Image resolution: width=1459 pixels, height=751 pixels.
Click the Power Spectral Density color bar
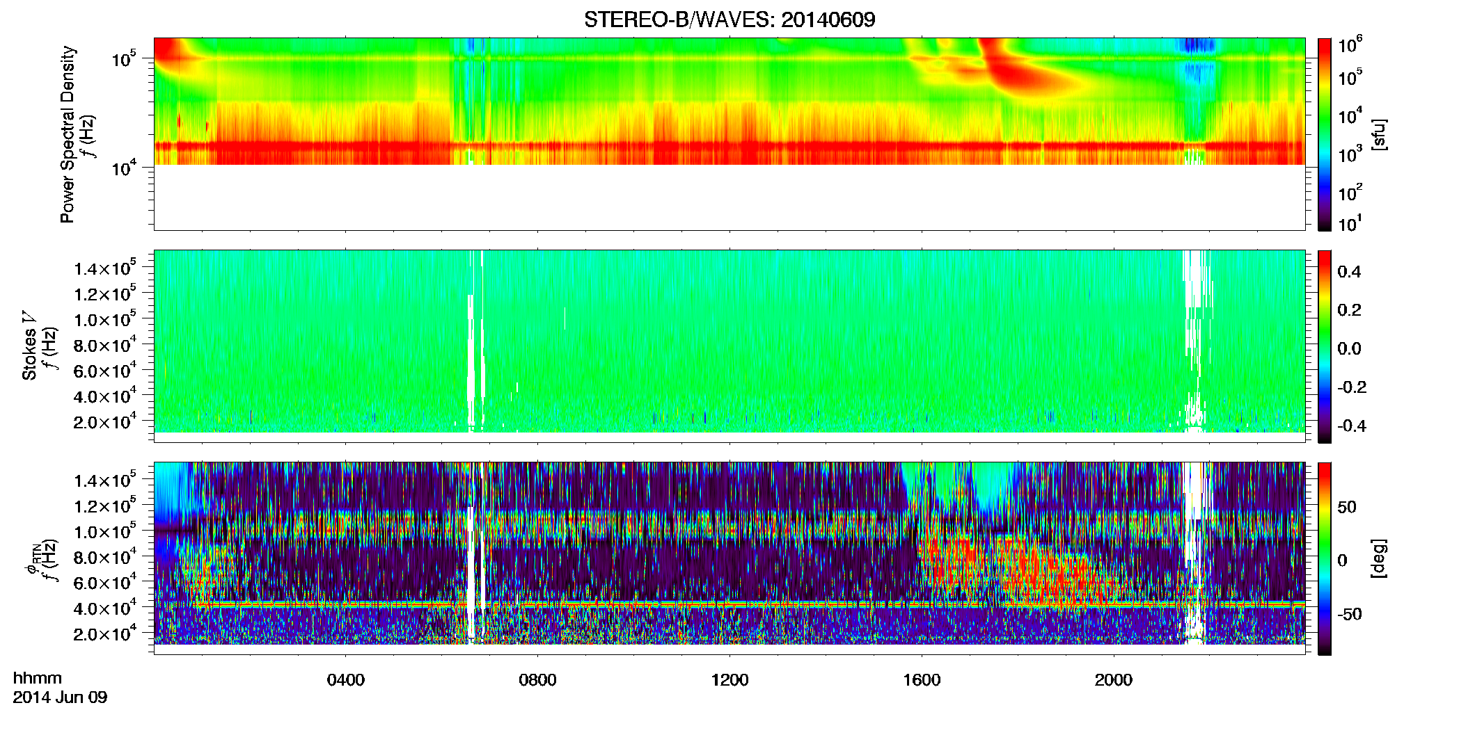click(x=1325, y=134)
